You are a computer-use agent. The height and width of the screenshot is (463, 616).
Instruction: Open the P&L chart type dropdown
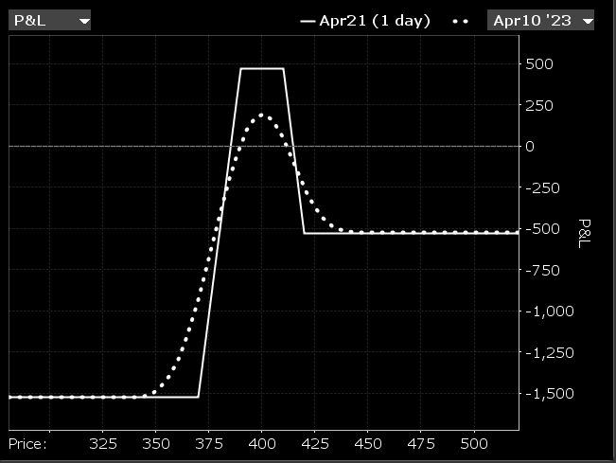click(x=50, y=20)
